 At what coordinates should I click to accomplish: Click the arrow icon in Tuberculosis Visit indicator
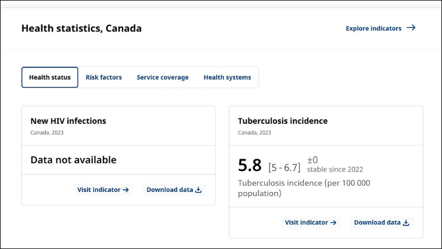pyautogui.click(x=334, y=222)
